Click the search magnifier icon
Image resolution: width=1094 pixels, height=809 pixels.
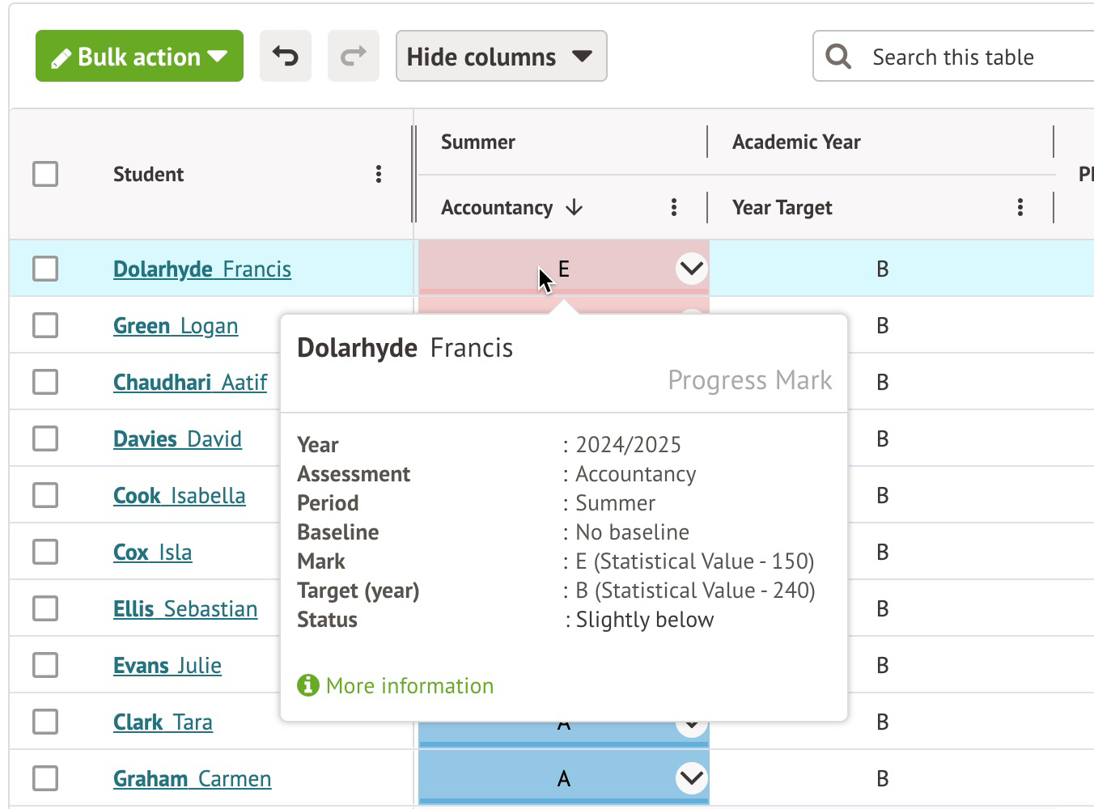click(x=838, y=57)
